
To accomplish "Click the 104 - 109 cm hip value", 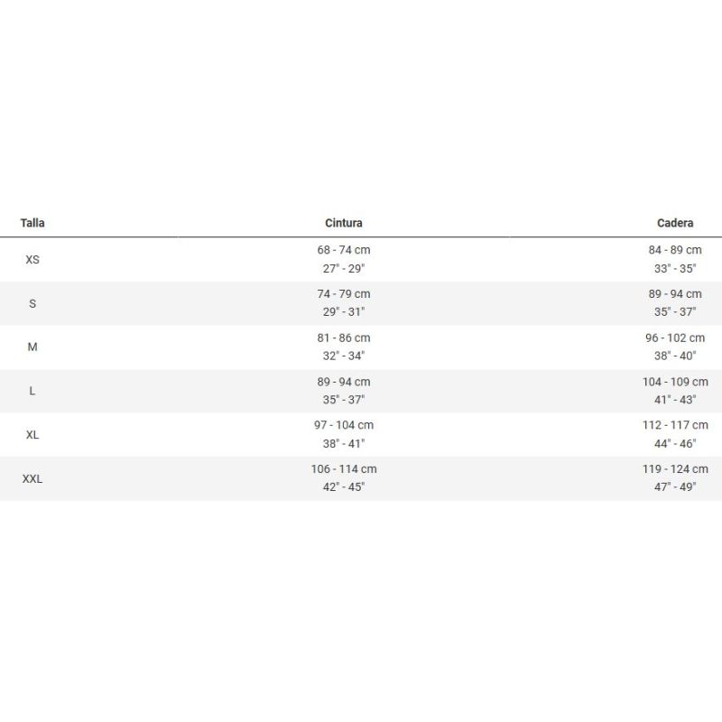I will (x=675, y=383).
